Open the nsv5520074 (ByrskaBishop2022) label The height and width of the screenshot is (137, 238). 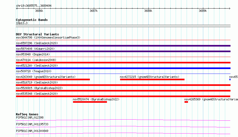[x=96, y=99]
